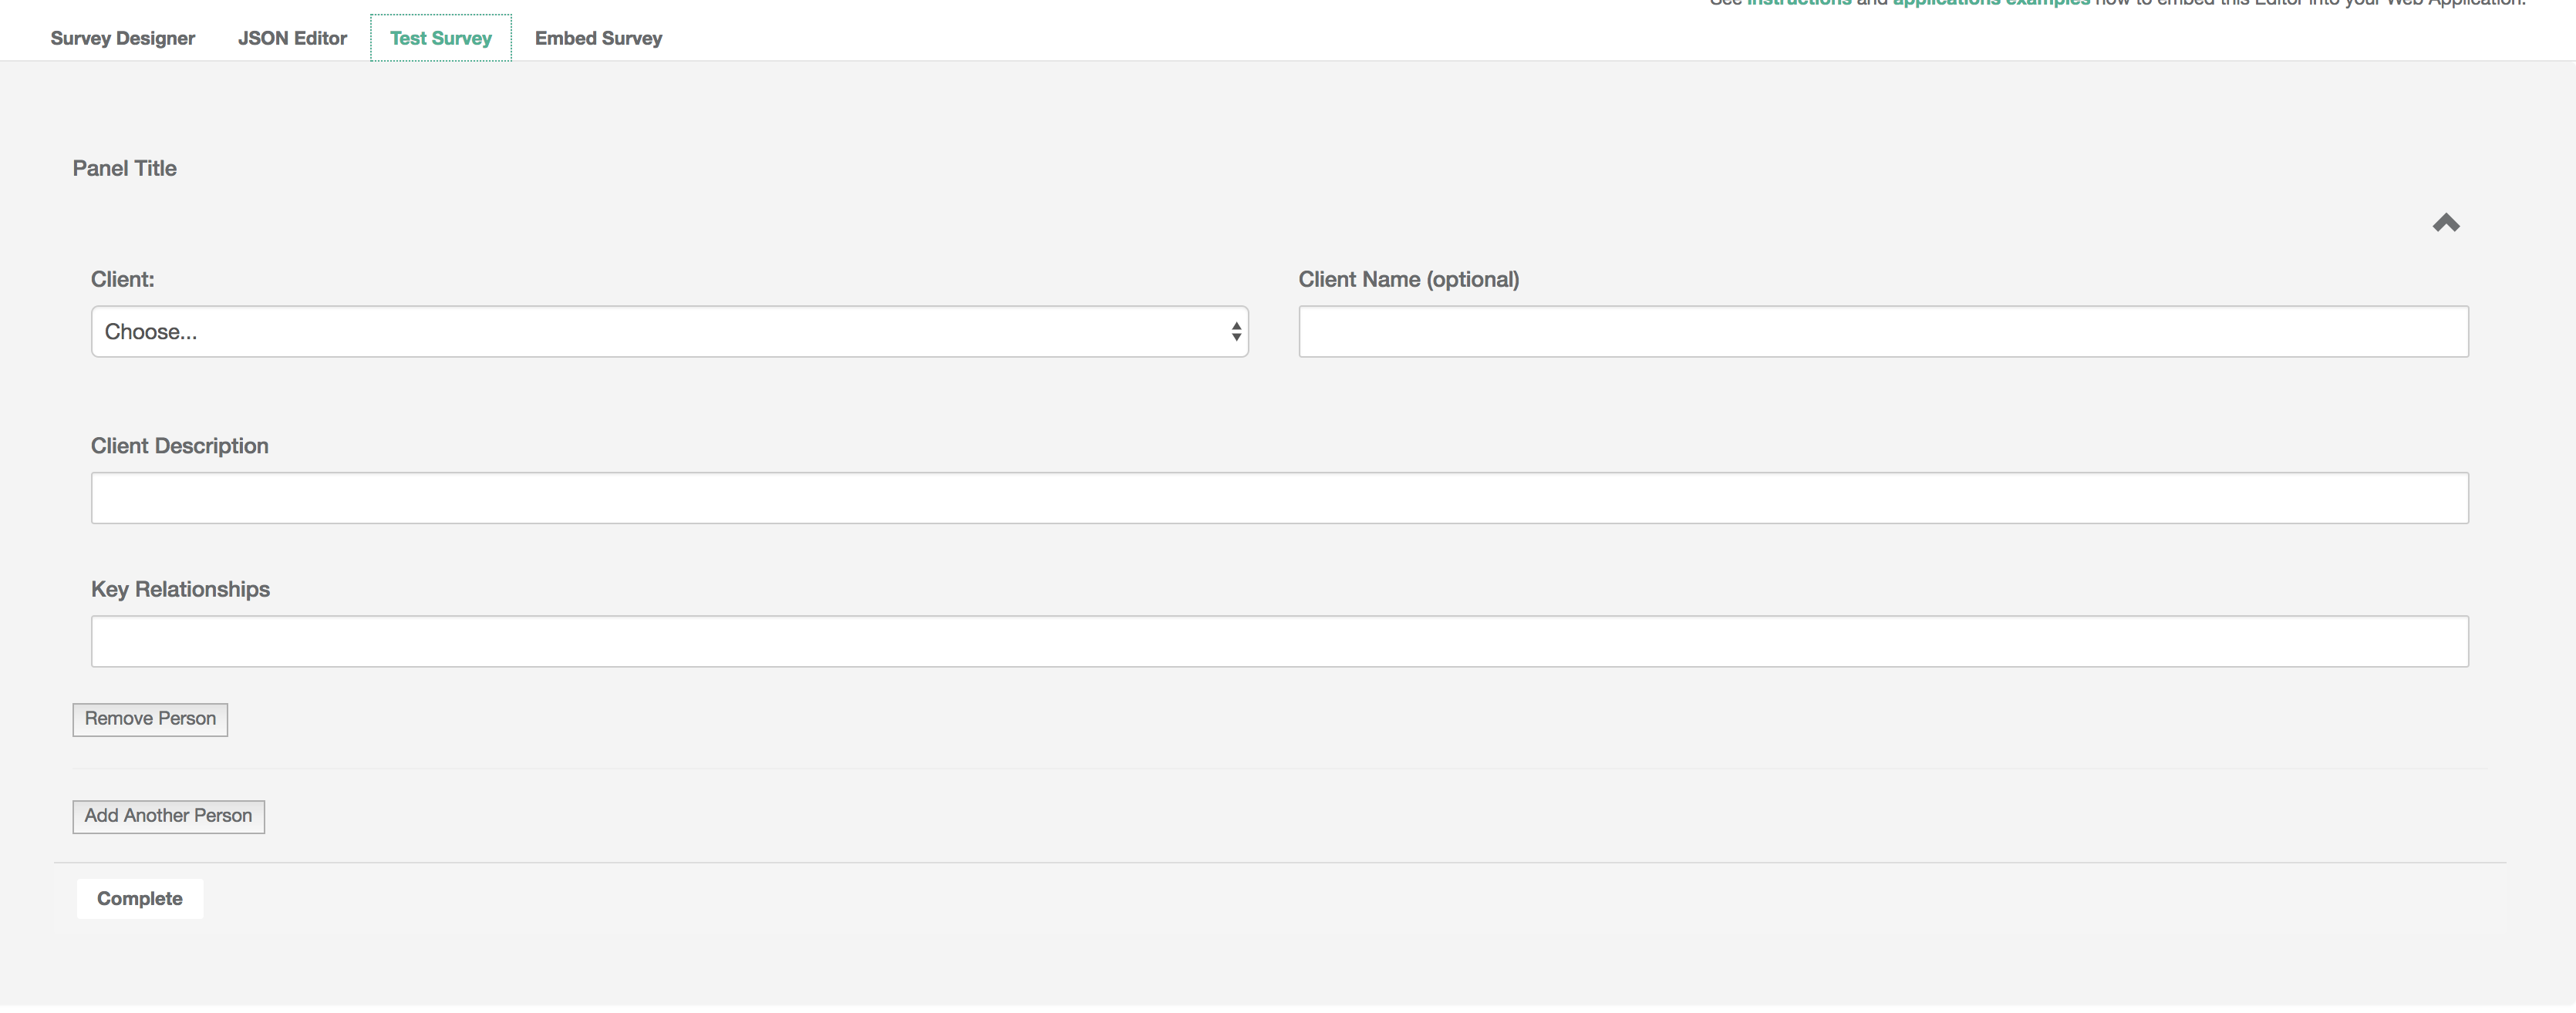This screenshot has height=1013, width=2576.
Task: Switch to the JSON Editor tab
Action: point(292,38)
